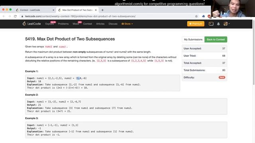Open the Discuss forum
The image size is (255, 143).
click(113, 24)
